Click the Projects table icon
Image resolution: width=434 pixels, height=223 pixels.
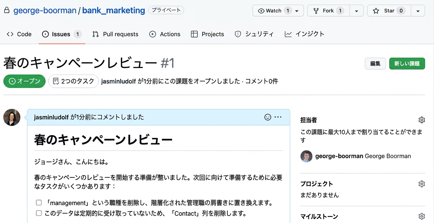(194, 34)
